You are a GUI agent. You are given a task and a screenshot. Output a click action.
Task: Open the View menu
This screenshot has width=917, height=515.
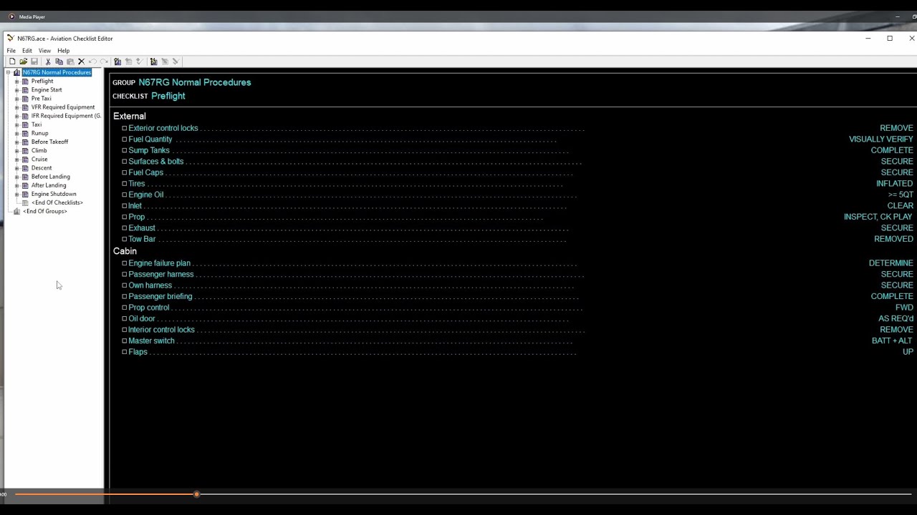(44, 51)
